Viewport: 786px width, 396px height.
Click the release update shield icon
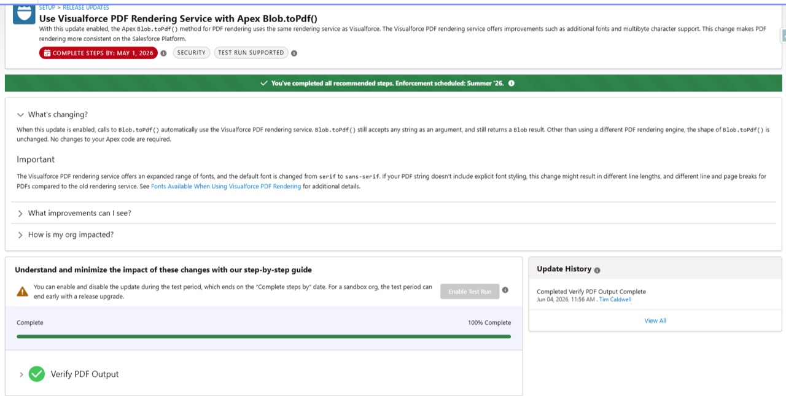pos(24,14)
